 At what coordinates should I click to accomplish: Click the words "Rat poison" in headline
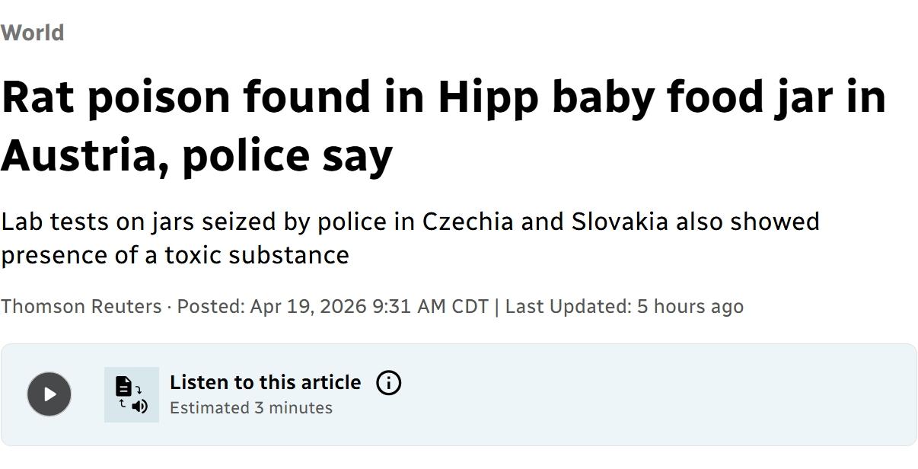coord(115,97)
